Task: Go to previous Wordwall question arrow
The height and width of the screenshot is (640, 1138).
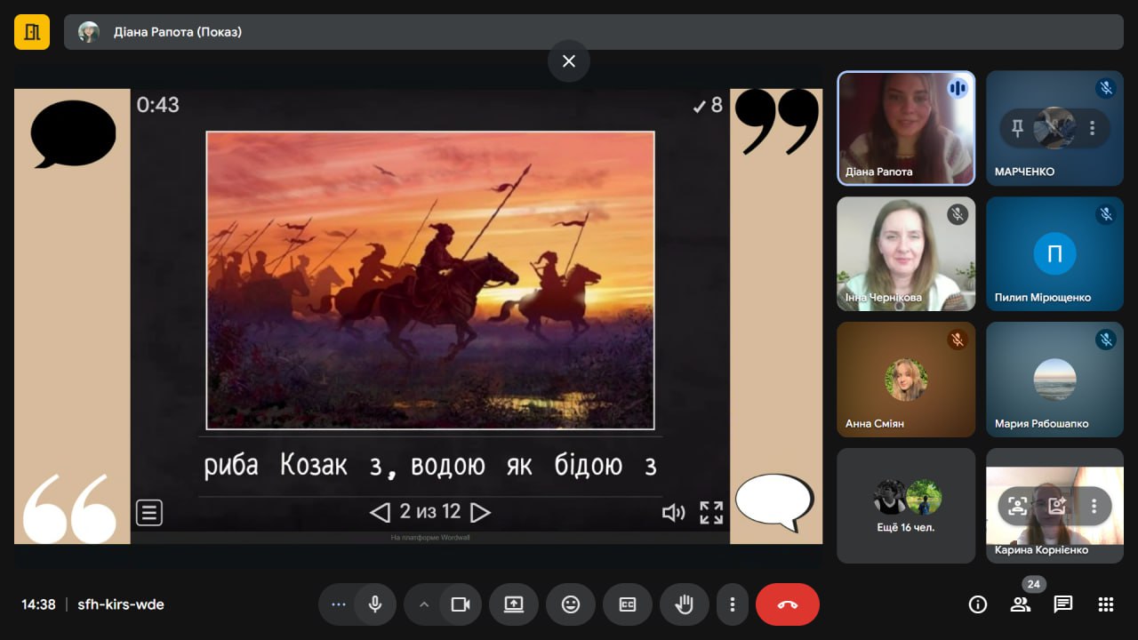Action: tap(380, 512)
